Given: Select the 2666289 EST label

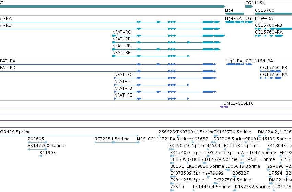Looking at the screenshot, I should click(x=168, y=132).
